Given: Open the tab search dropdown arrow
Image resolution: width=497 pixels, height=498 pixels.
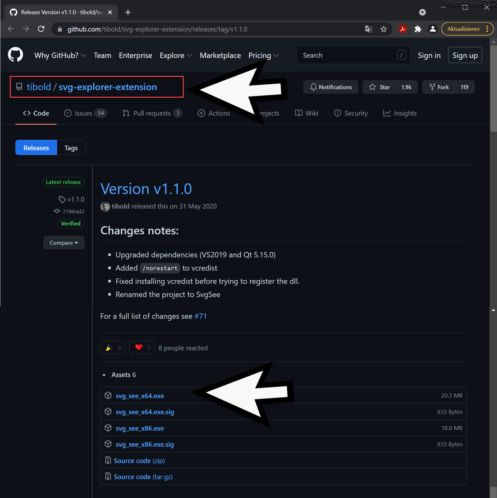Looking at the screenshot, I should (x=422, y=12).
